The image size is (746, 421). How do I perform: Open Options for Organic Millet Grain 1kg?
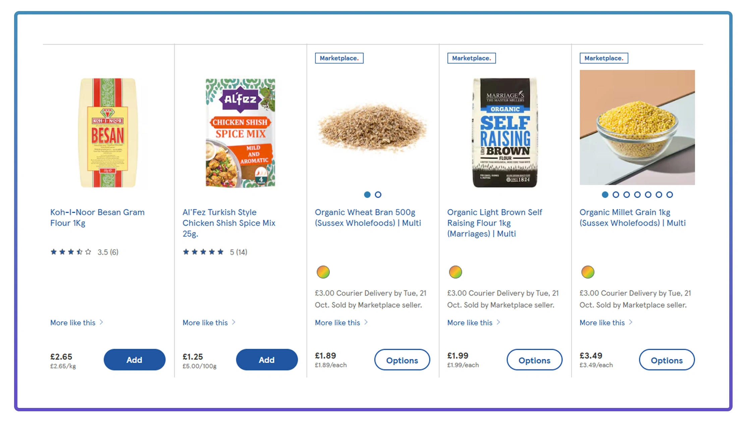pos(667,360)
